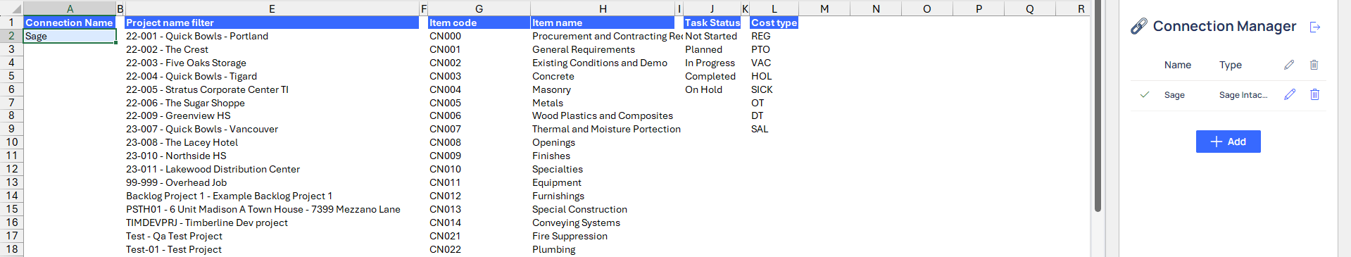Delete the Sage connection with the trash icon
Screen dimensions: 1351x257
pos(1314,94)
